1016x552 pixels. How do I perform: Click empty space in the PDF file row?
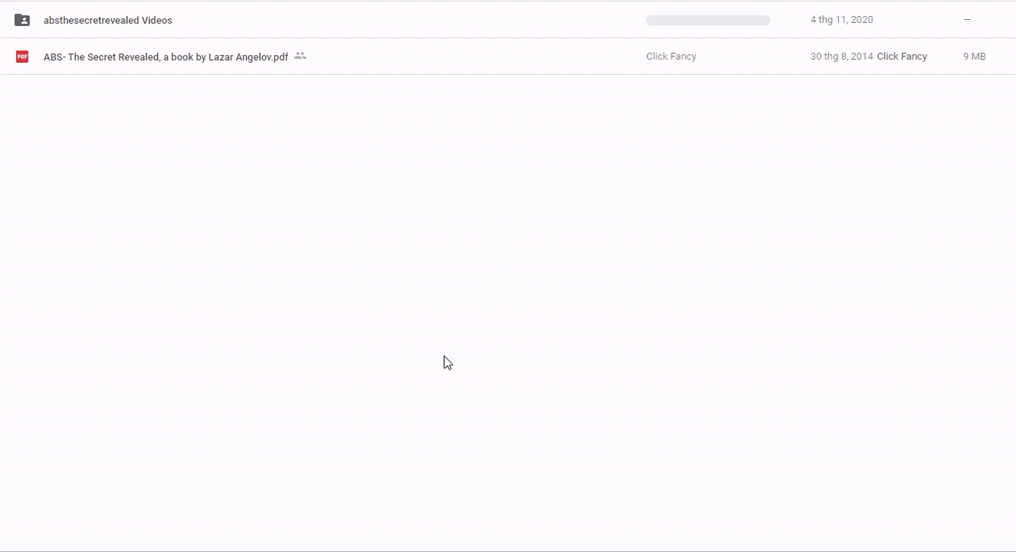(475, 56)
